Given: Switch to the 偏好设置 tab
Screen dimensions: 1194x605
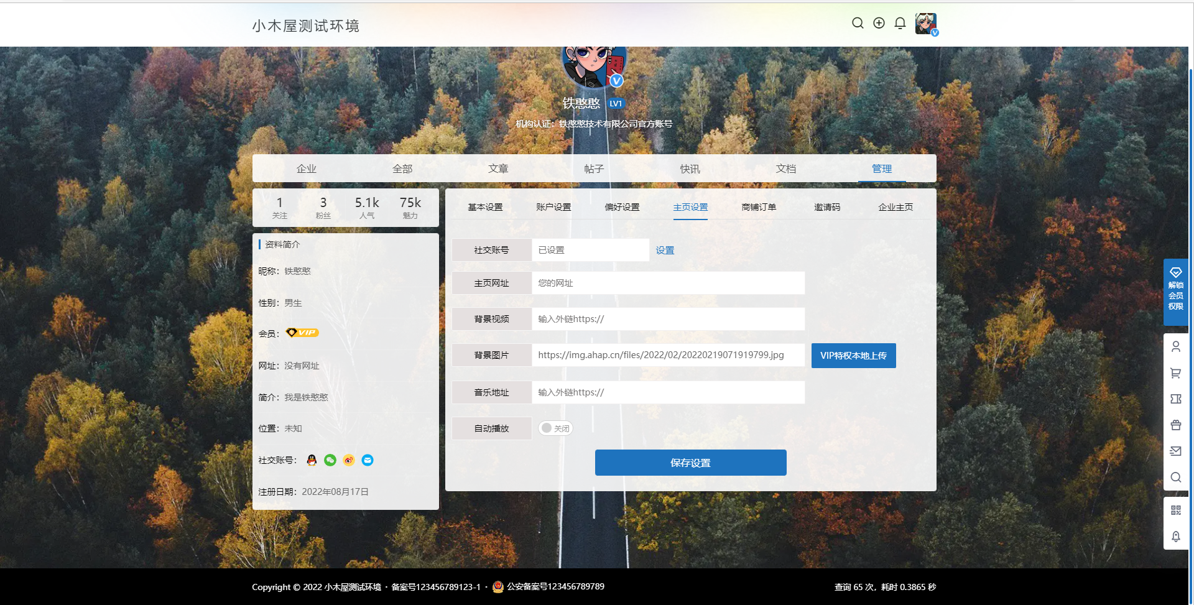Looking at the screenshot, I should [x=621, y=207].
